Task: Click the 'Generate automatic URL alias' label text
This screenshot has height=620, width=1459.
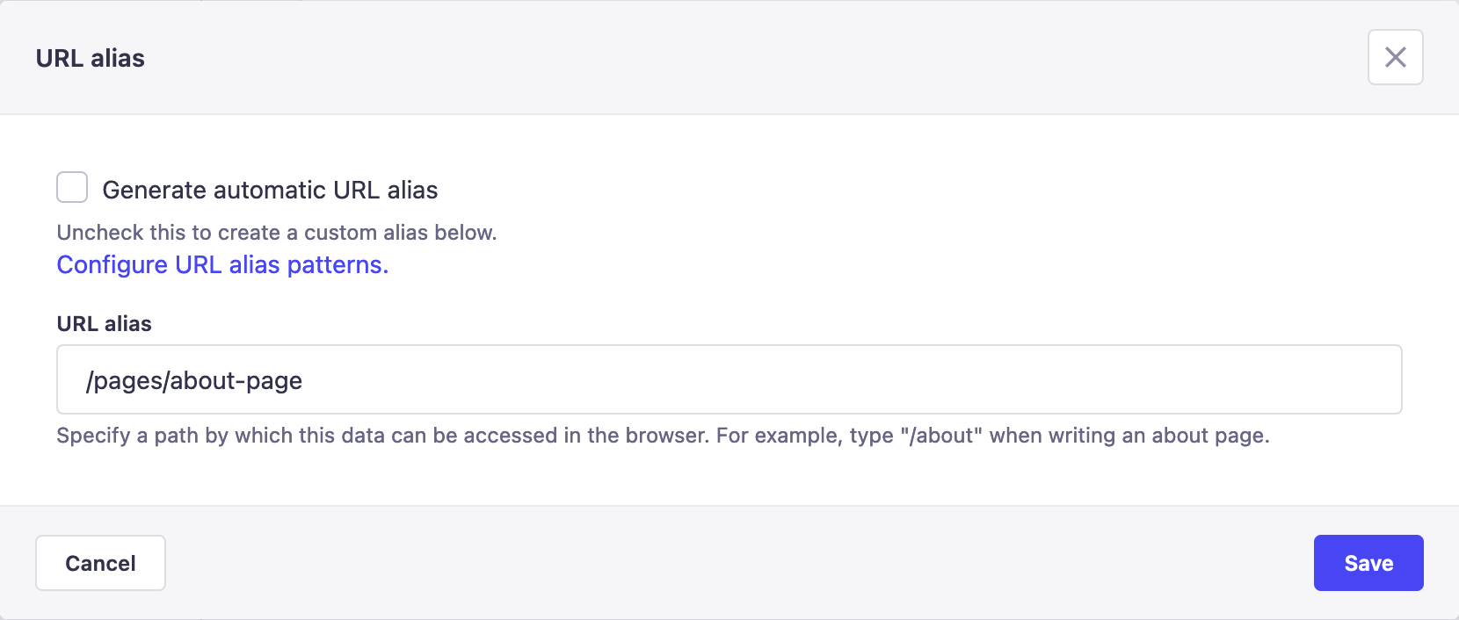Action: pyautogui.click(x=270, y=190)
